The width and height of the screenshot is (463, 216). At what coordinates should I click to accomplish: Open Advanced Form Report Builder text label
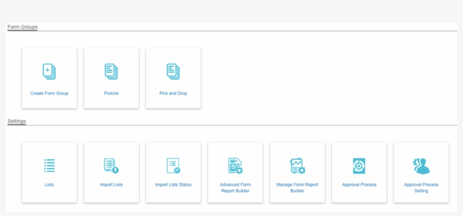[x=235, y=188]
